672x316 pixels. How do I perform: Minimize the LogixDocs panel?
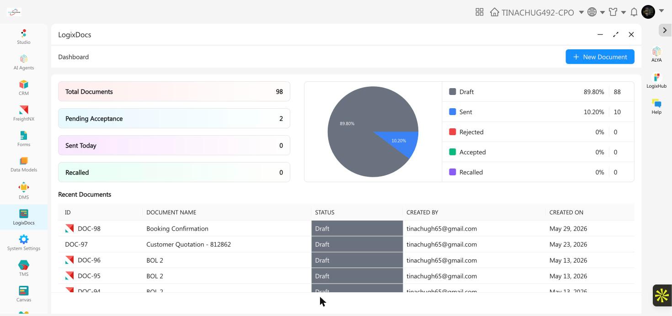point(600,34)
